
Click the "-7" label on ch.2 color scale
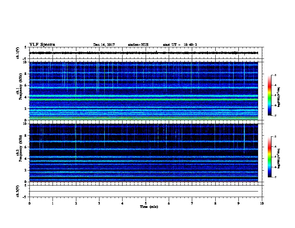[x=275, y=177]
